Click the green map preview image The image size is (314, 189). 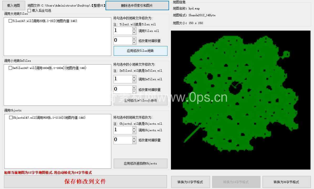tap(241, 100)
